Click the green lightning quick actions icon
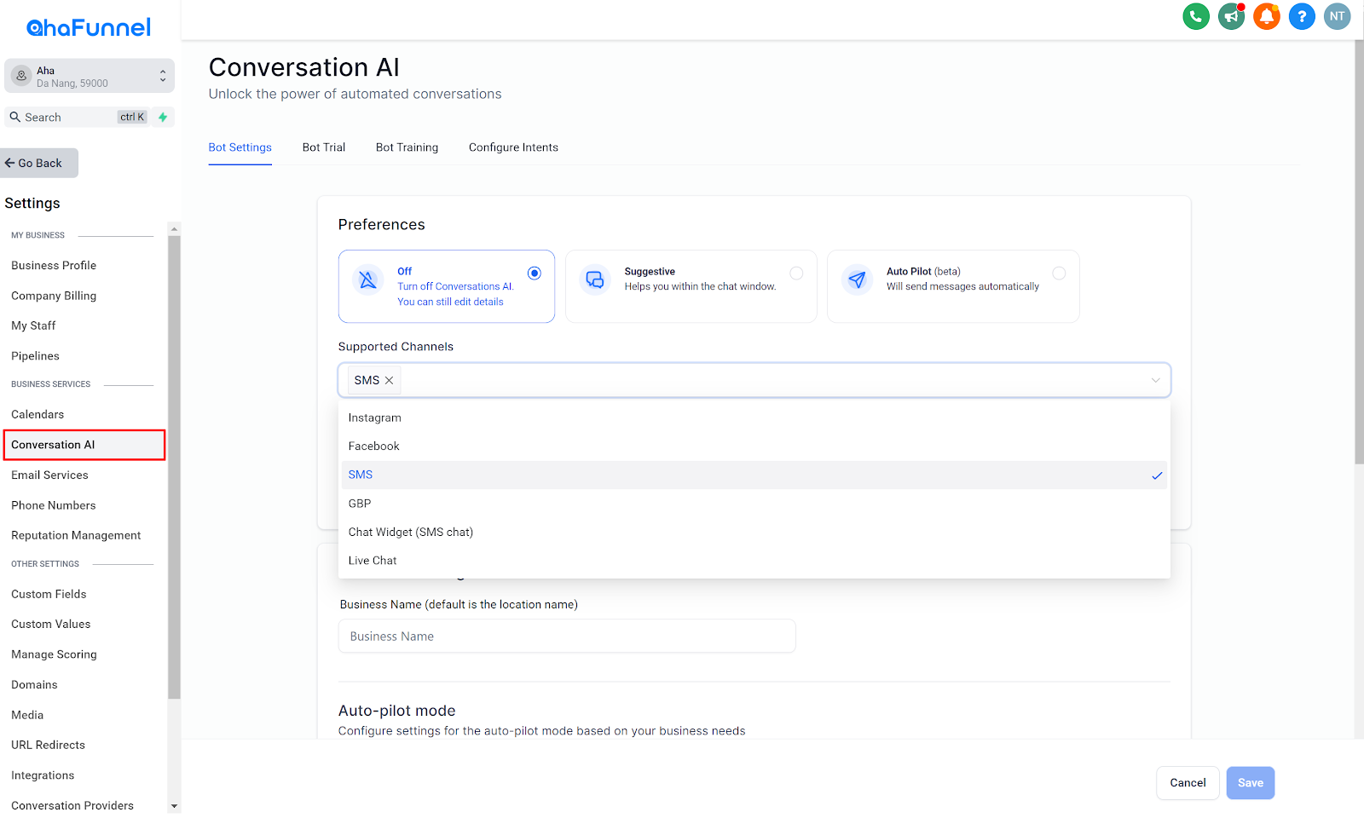1364x818 pixels. (163, 117)
